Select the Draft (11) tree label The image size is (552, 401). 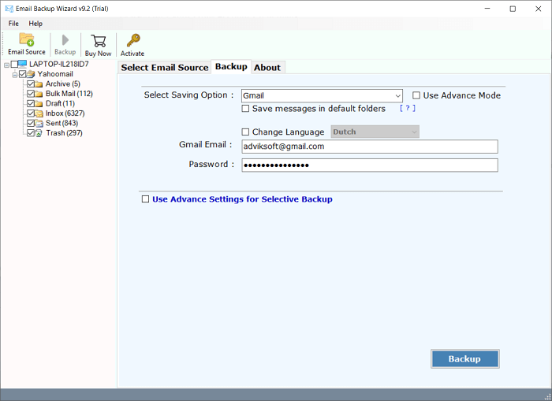click(60, 103)
